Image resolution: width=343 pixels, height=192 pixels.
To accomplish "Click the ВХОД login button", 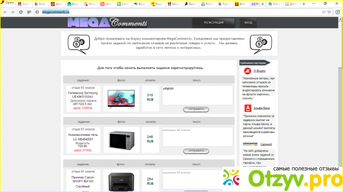I will pyautogui.click(x=248, y=23).
